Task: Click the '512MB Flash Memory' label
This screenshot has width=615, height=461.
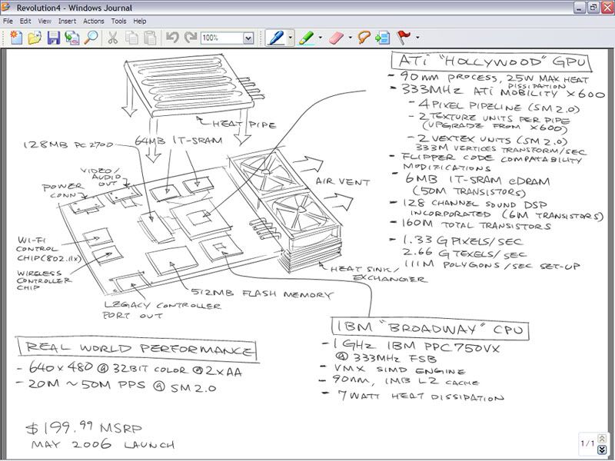Action: coord(262,294)
